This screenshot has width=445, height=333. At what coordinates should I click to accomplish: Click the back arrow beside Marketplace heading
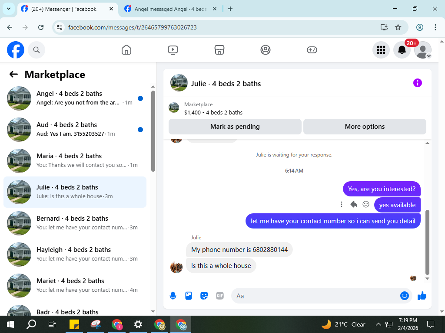13,75
